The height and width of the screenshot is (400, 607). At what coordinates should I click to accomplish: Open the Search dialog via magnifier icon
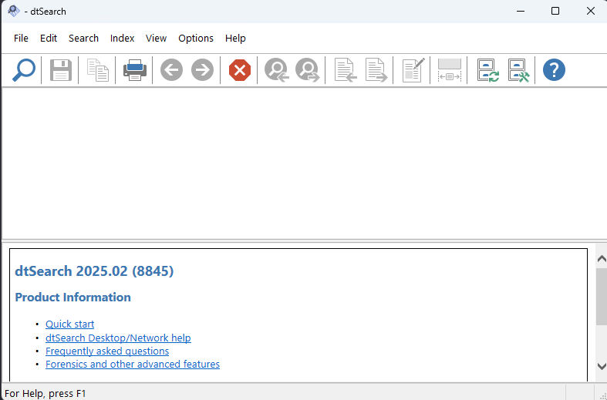point(24,70)
